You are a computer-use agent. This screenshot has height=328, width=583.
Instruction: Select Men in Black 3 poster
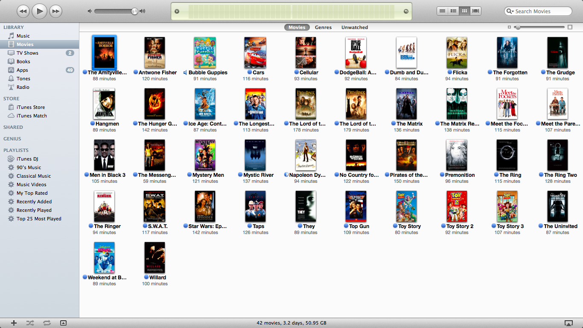point(104,155)
